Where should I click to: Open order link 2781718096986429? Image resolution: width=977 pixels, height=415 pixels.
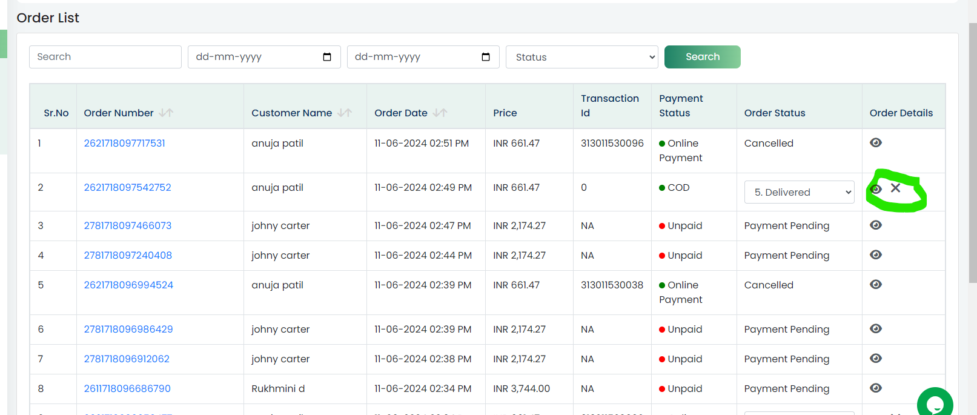pos(128,329)
